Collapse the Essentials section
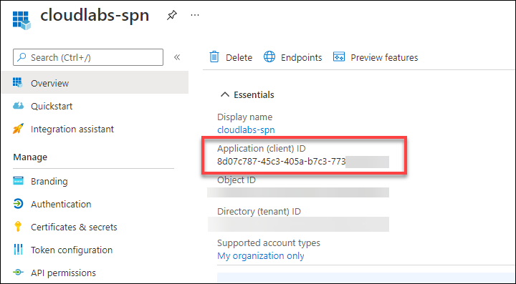The width and height of the screenshot is (516, 284). click(225, 94)
